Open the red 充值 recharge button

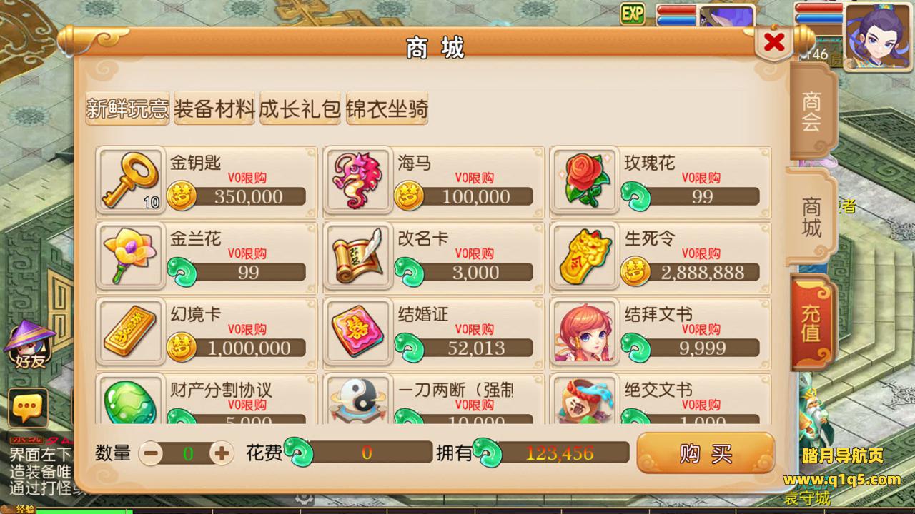pos(812,325)
